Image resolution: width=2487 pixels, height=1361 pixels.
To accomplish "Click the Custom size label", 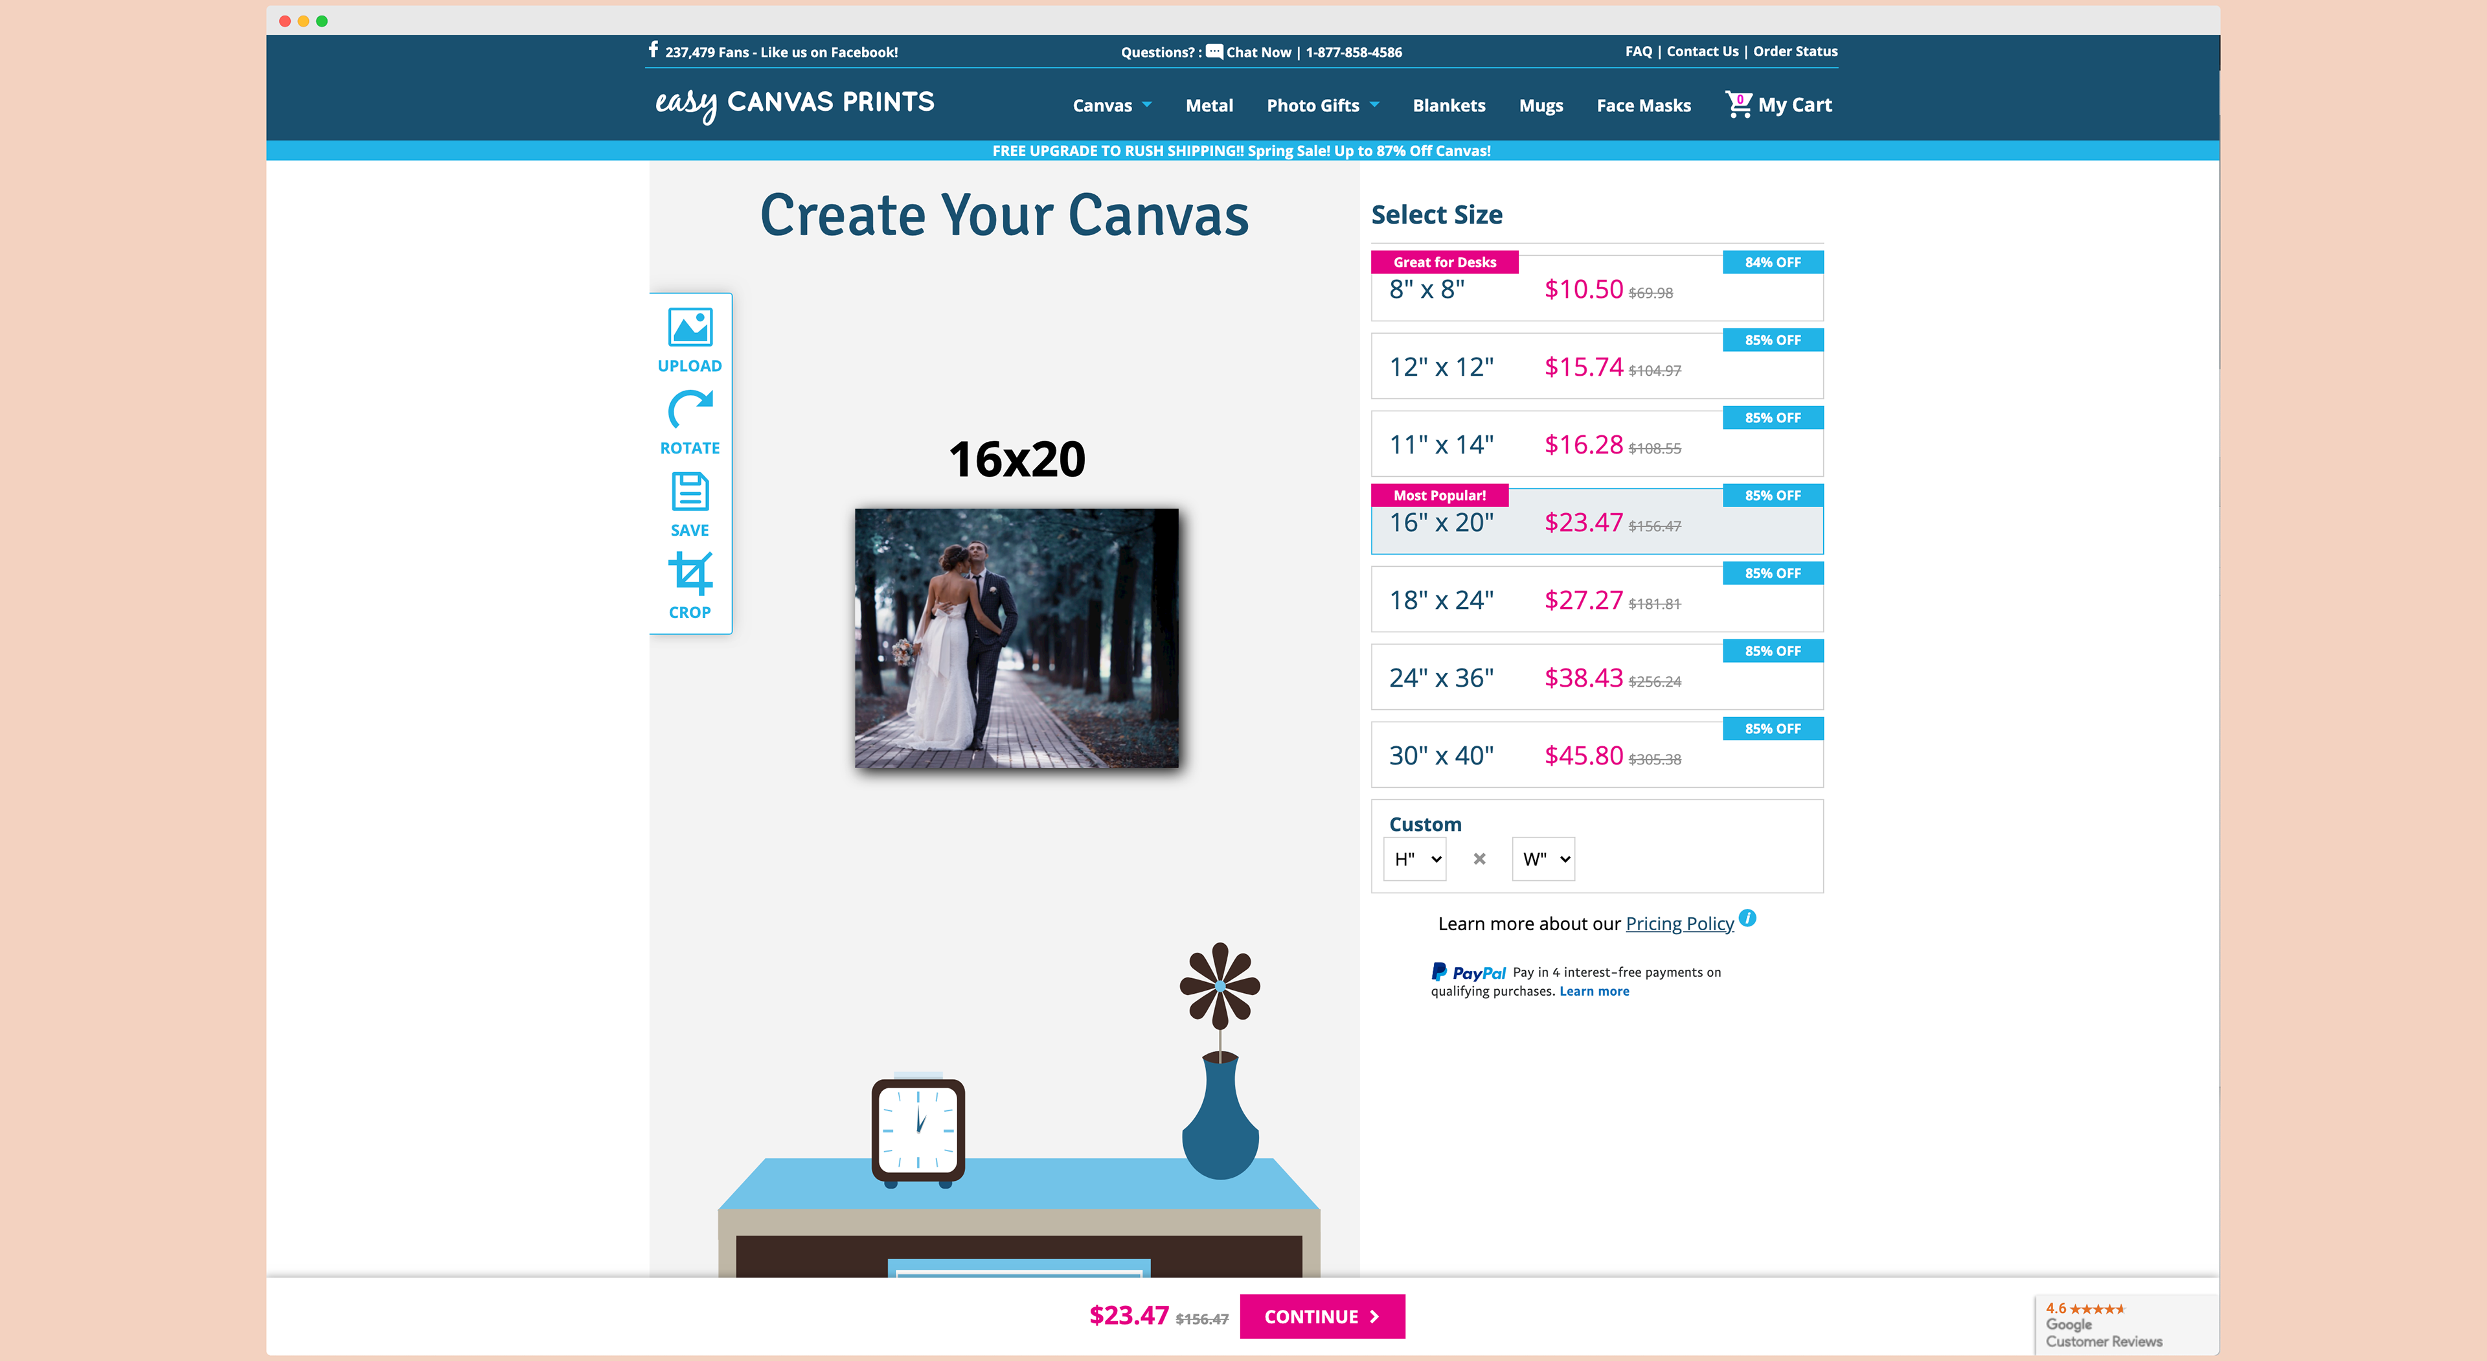I will (x=1425, y=824).
